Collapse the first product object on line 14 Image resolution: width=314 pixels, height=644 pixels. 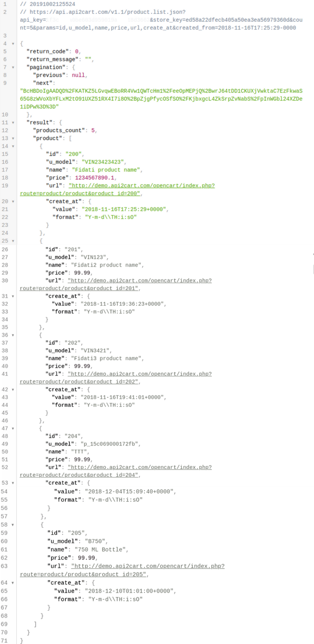tap(13, 147)
